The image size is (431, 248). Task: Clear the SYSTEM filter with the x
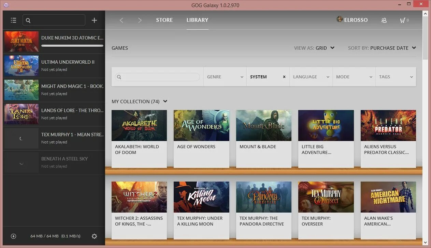click(284, 77)
